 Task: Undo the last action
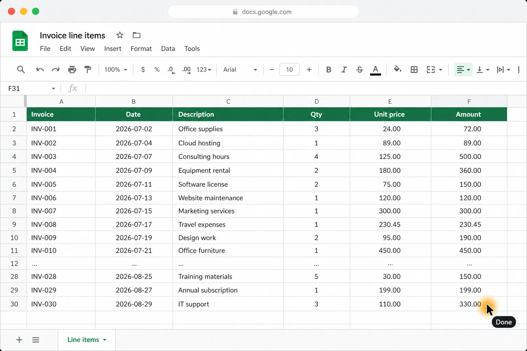pos(40,70)
